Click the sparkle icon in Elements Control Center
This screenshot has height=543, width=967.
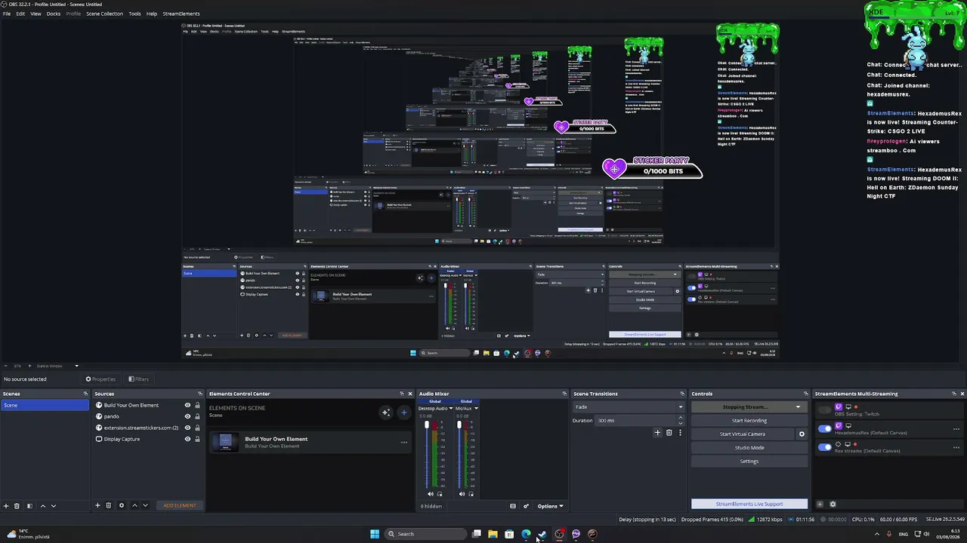(386, 412)
